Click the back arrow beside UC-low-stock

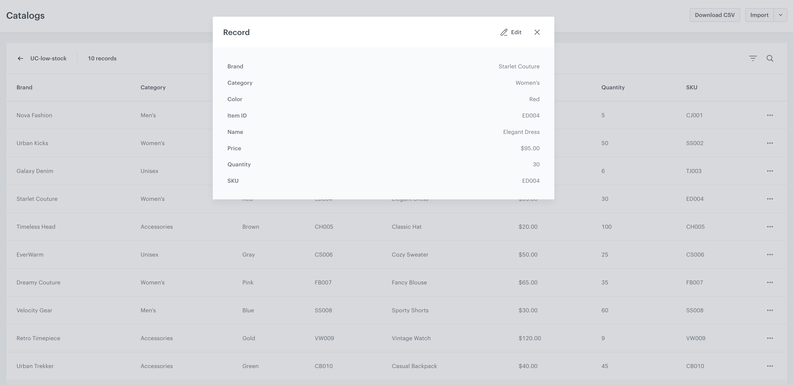point(20,58)
